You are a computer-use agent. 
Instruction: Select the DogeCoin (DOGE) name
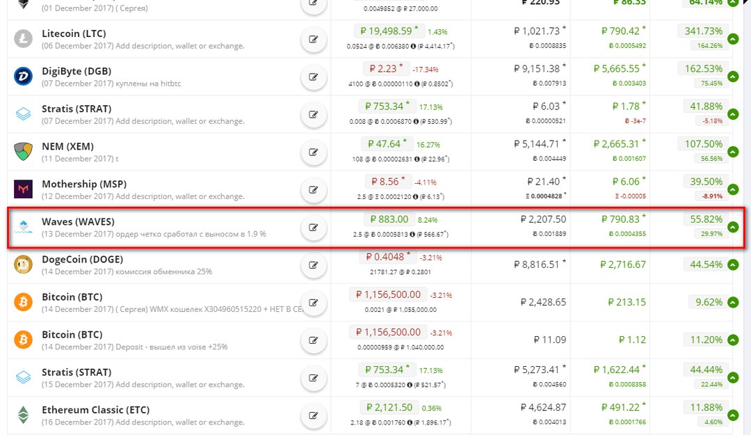coord(82,260)
